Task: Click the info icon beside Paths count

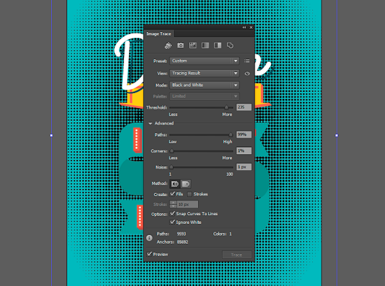Action: tap(149, 238)
